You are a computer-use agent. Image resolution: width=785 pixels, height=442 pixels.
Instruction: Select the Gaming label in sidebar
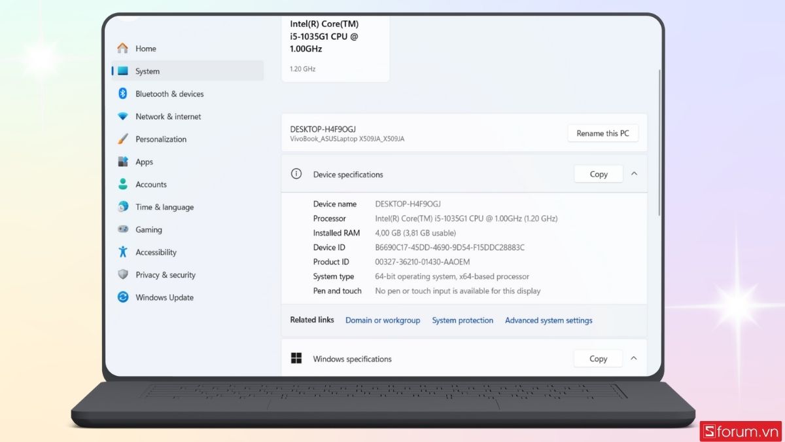point(148,230)
